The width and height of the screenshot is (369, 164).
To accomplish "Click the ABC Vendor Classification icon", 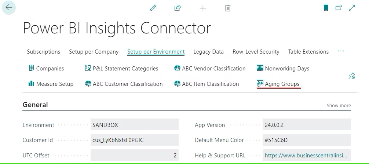I will point(177,68).
